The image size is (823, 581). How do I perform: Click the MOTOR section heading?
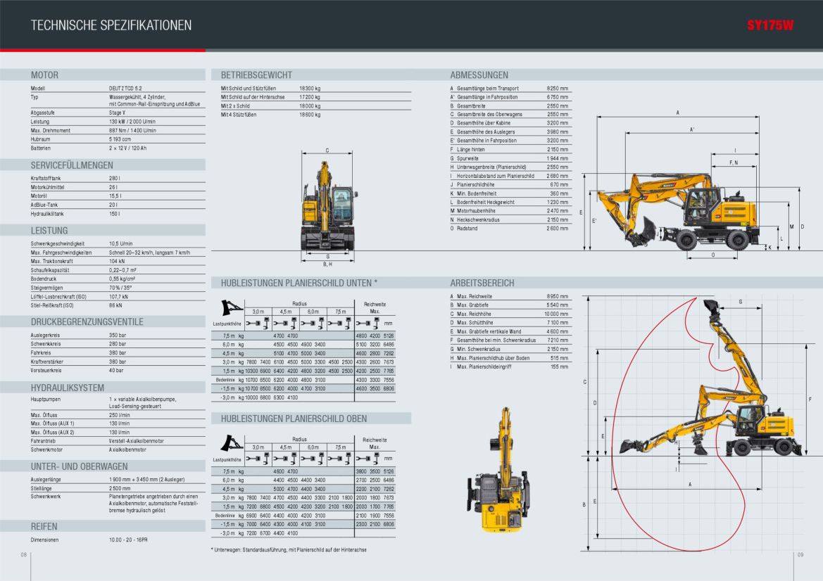pos(44,75)
